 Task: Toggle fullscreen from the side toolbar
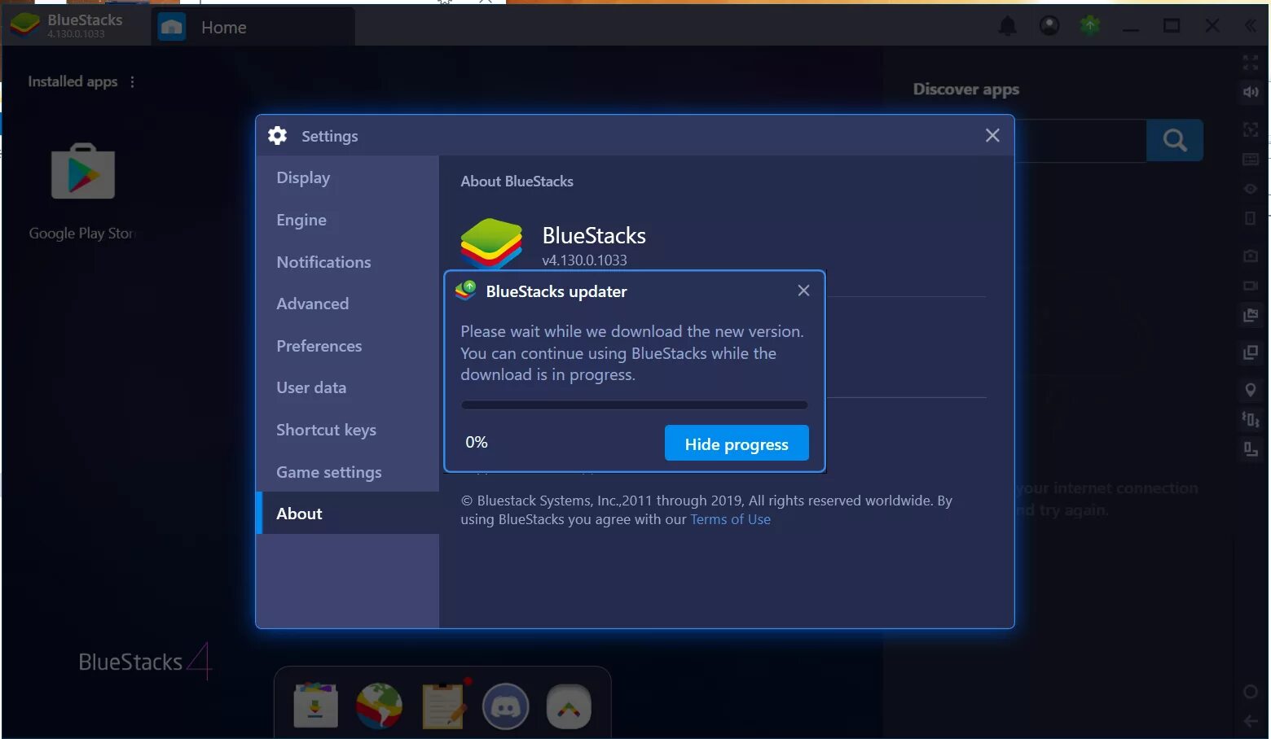1251,62
